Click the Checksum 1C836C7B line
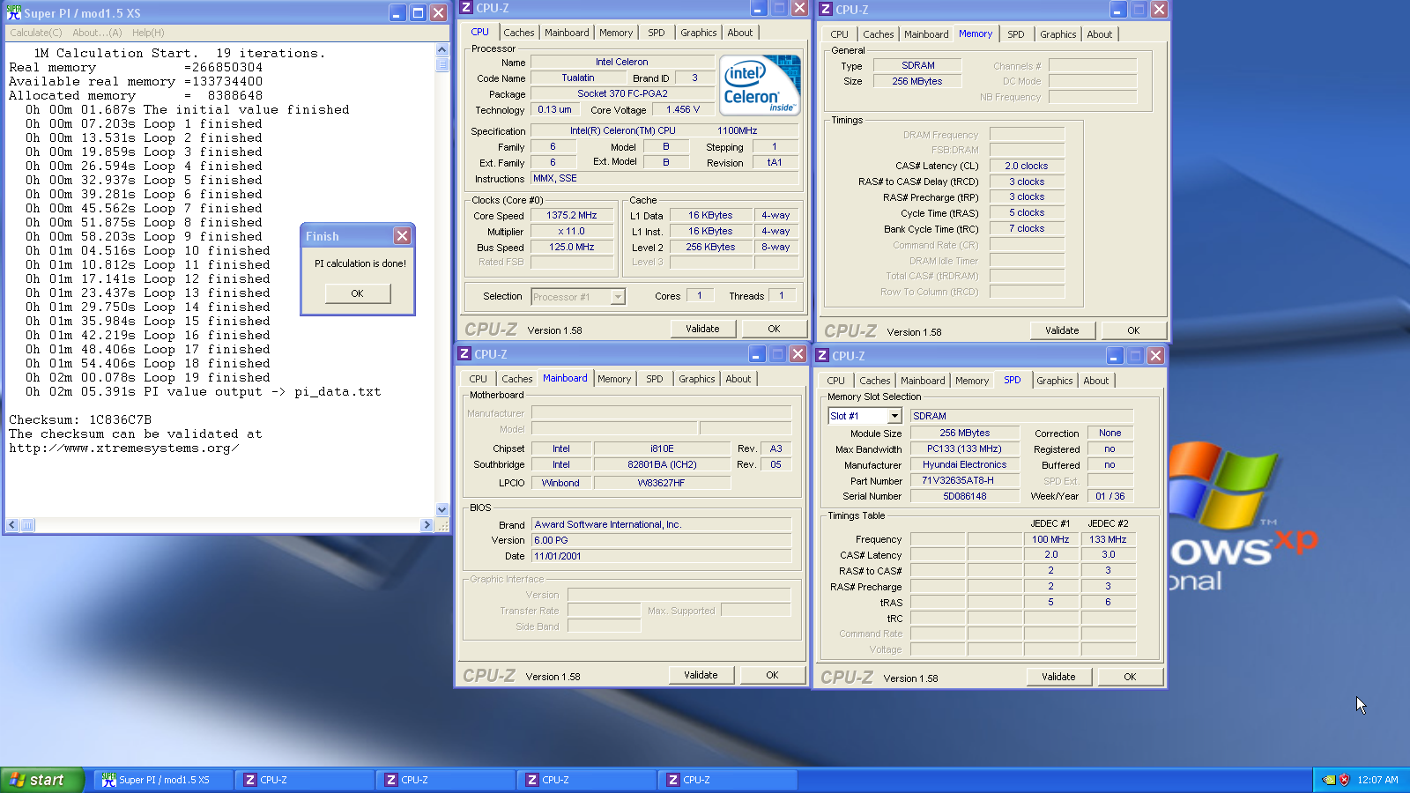1410x793 pixels. click(80, 419)
